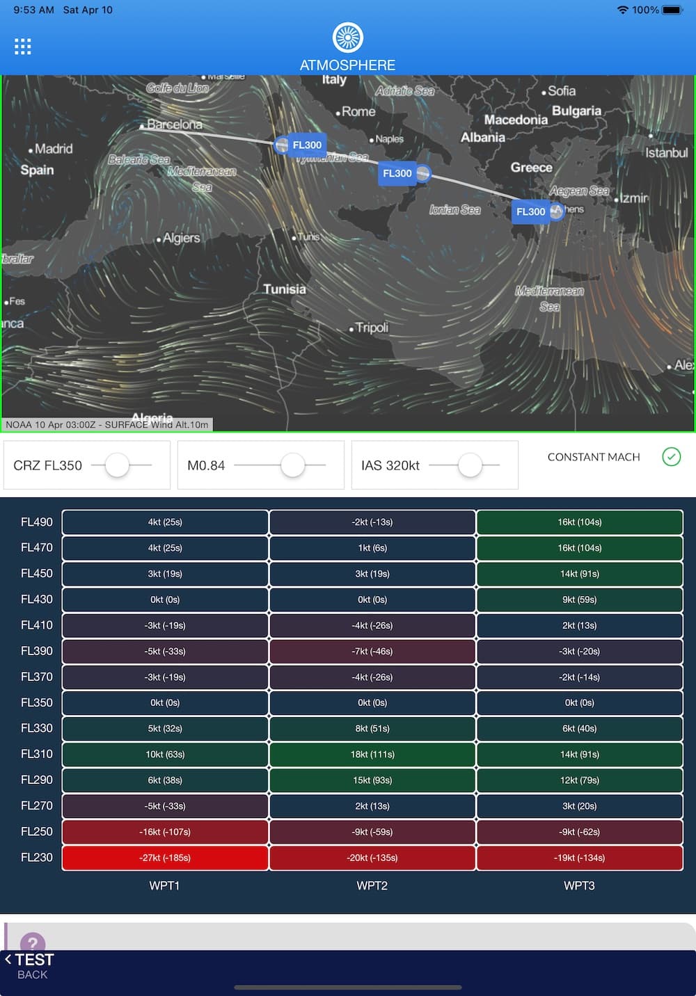Select the FL490 row label

[36, 522]
